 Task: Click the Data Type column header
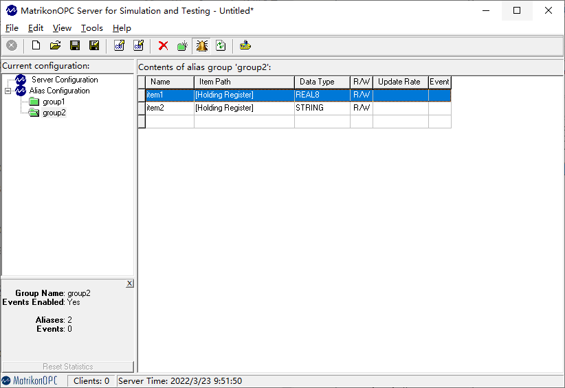[x=322, y=82]
